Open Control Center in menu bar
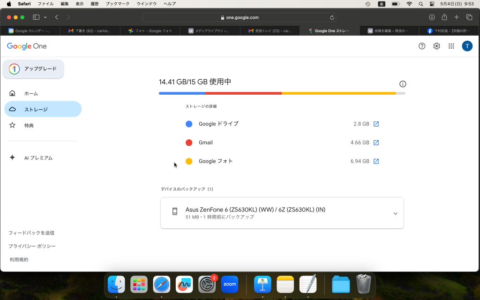 pyautogui.click(x=432, y=4)
